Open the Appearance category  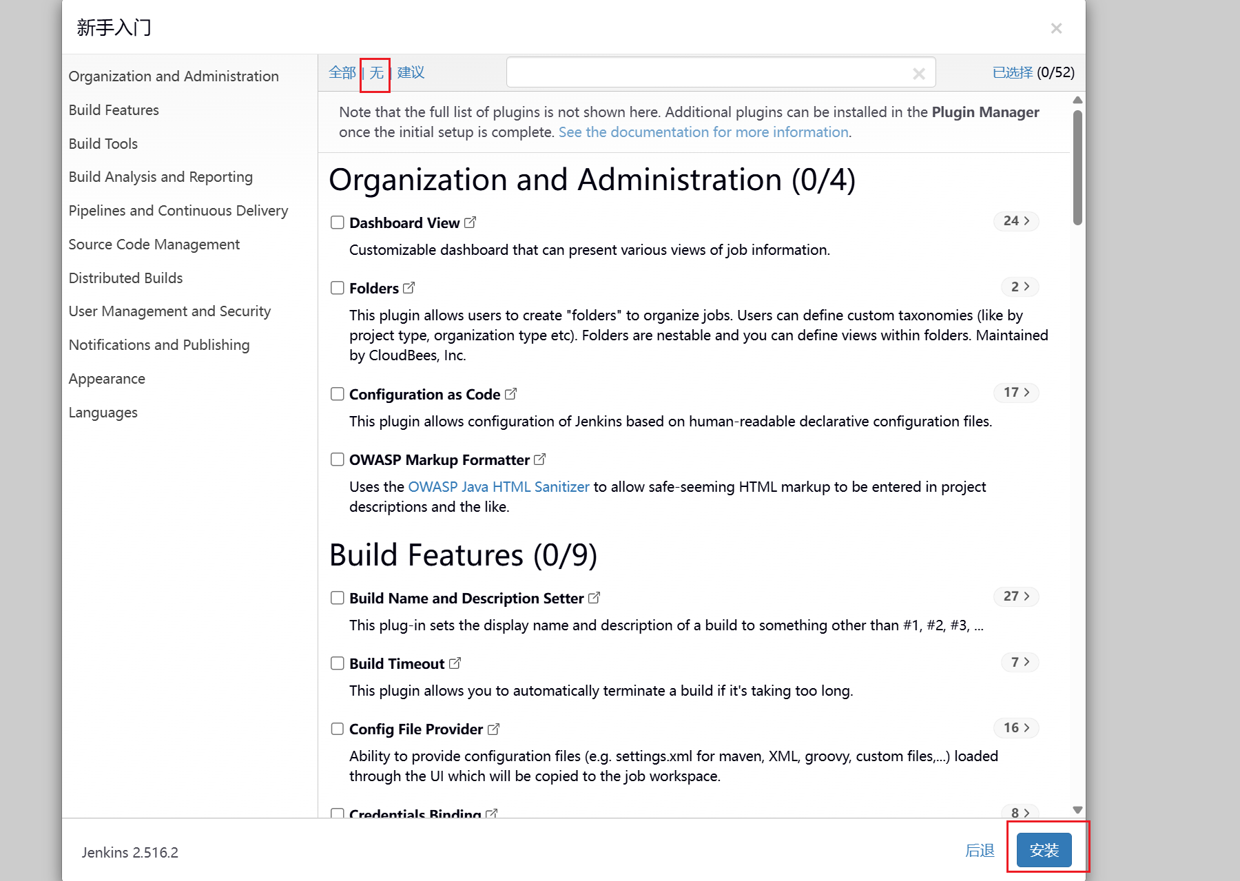tap(107, 379)
